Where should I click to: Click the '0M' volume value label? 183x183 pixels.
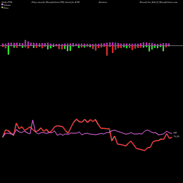point(175,133)
